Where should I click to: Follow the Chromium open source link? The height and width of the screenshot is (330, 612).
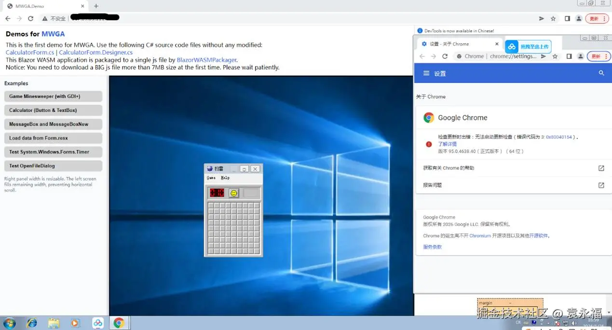pos(480,236)
